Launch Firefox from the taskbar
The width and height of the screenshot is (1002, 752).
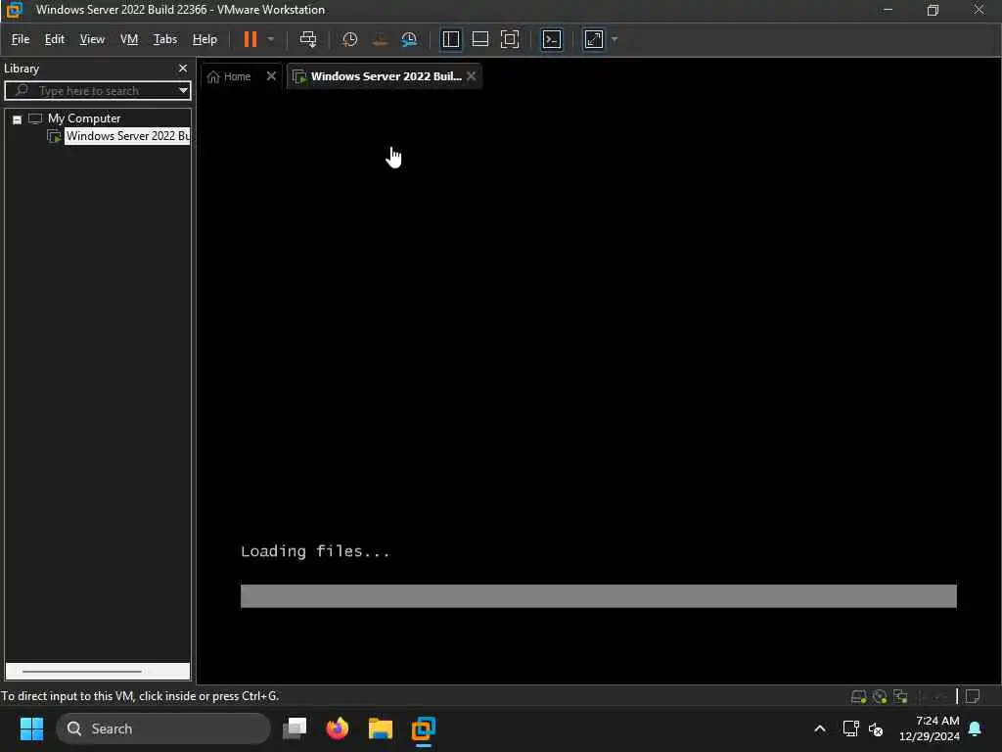point(338,728)
